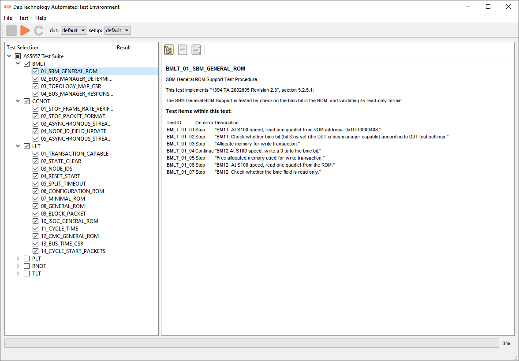Open the setup dropdown

pos(117,30)
